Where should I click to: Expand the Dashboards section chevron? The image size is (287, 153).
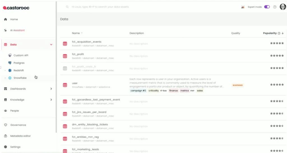tap(51, 89)
